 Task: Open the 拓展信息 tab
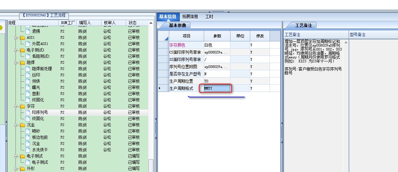click(x=190, y=16)
